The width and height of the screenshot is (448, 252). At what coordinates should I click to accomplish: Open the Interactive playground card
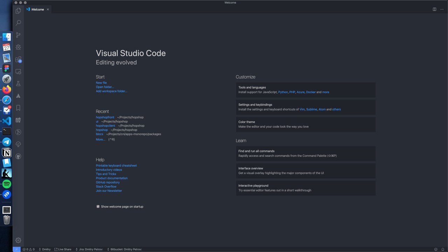(x=306, y=188)
